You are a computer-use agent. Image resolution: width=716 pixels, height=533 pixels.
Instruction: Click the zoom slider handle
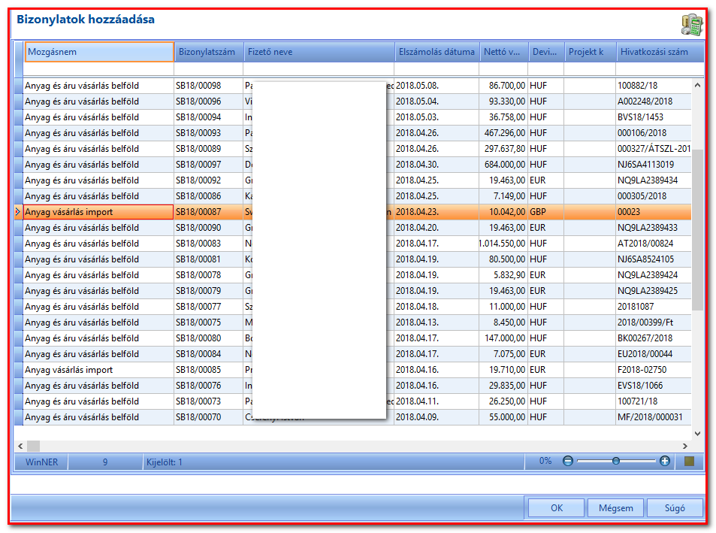tap(615, 461)
